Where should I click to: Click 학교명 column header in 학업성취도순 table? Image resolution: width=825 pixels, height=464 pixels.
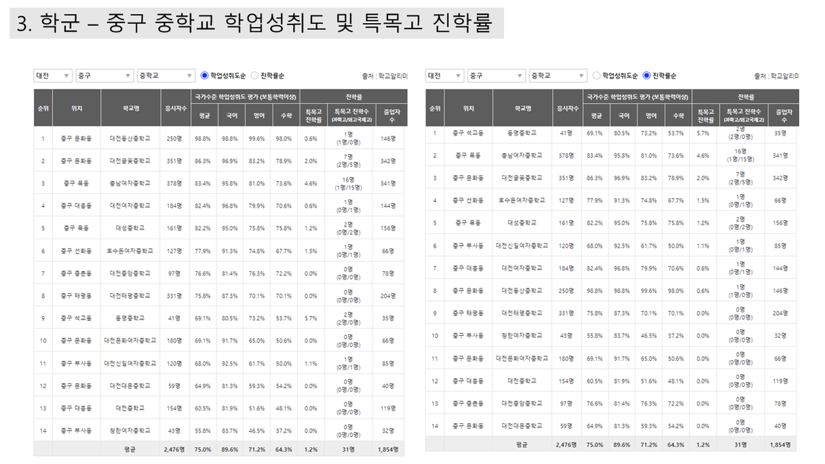click(x=131, y=108)
